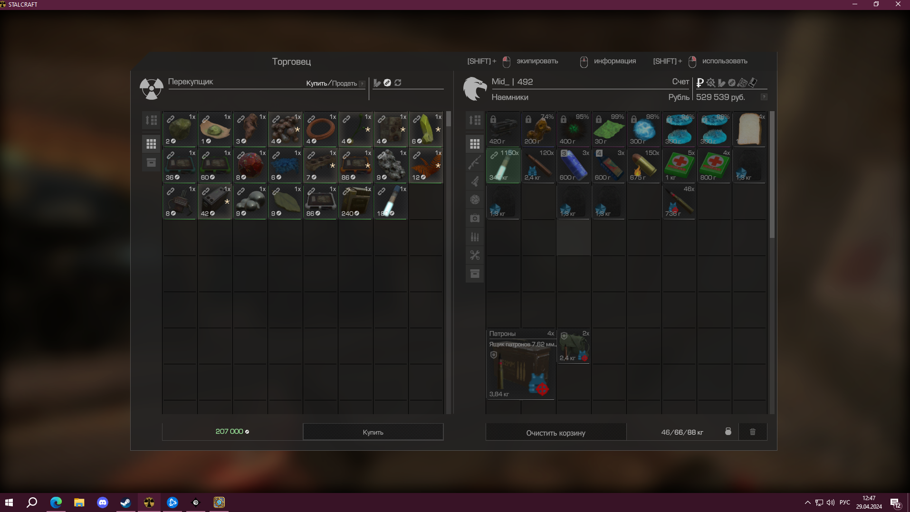Open the Windows Start menu
Image resolution: width=910 pixels, height=512 pixels.
point(9,503)
